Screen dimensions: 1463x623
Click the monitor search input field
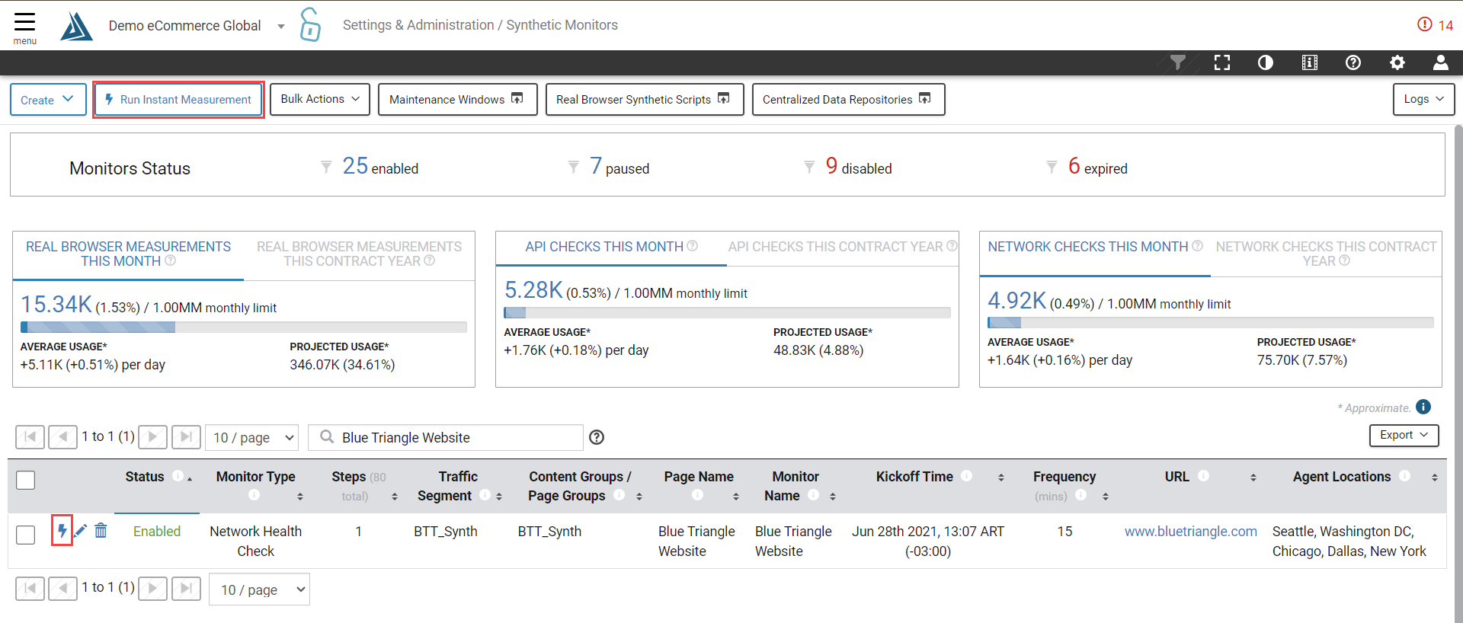pos(457,437)
